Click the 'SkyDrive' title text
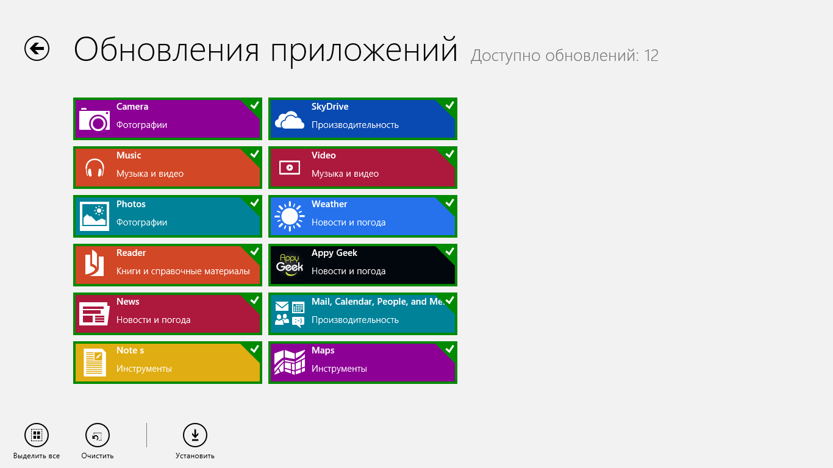Image resolution: width=833 pixels, height=468 pixels. [x=330, y=107]
